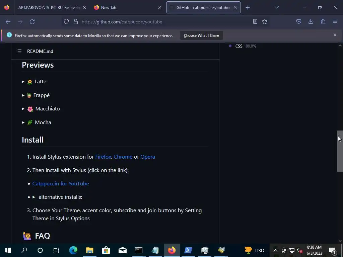Open the Windows Start menu
Screen dimensions: 343x257
click(8, 250)
